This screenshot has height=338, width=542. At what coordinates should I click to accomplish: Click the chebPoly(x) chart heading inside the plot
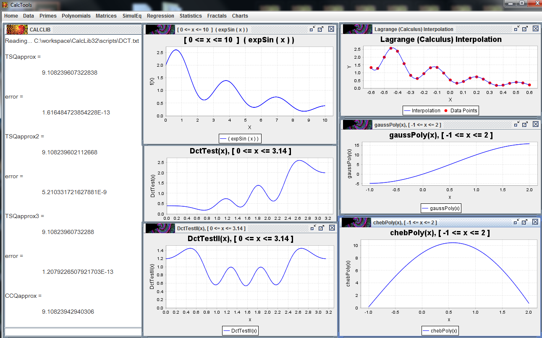[x=441, y=233]
